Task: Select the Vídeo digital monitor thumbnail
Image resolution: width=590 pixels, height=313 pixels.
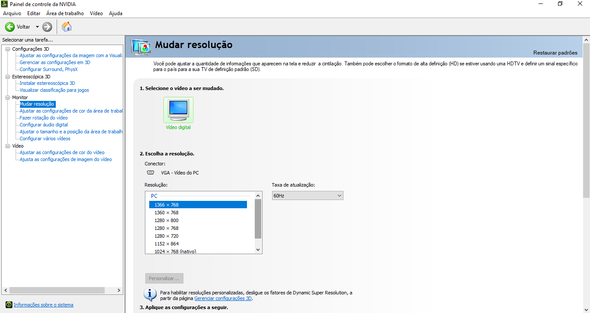Action: 178,110
